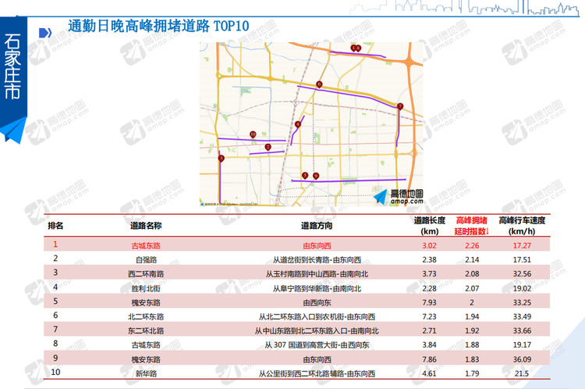Select 古城东路 in the rank 1 row
Viewport: 585px width, 389px height.
point(146,246)
